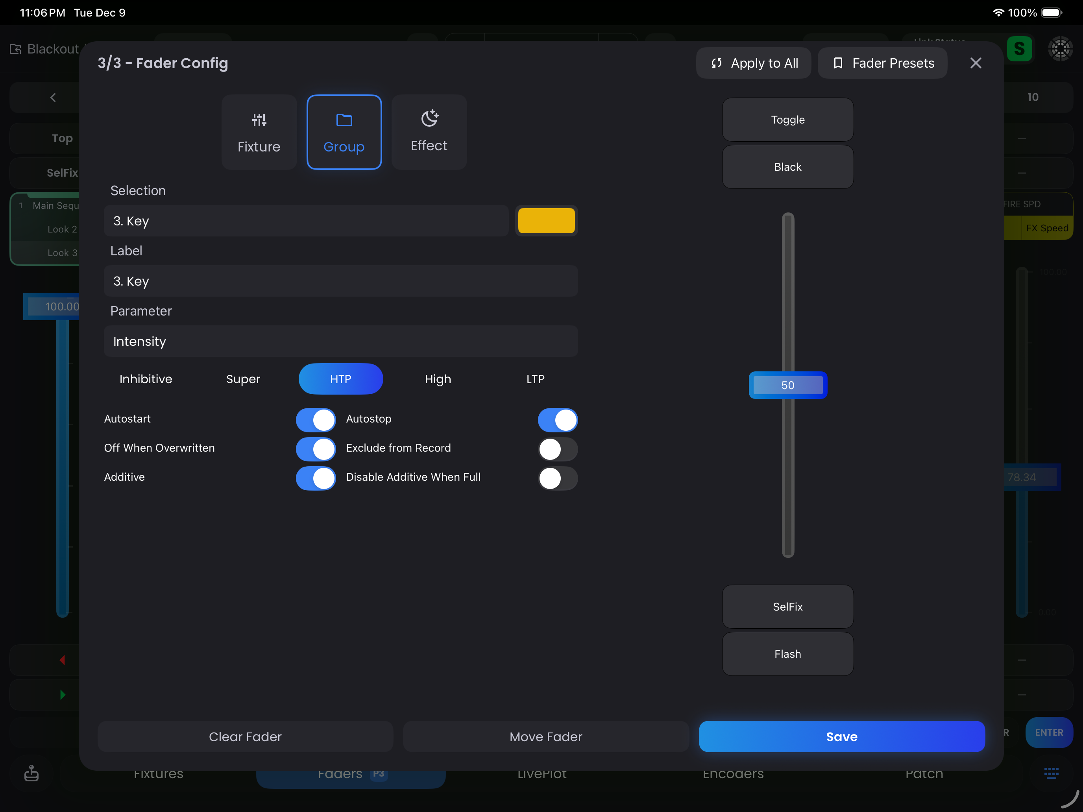The width and height of the screenshot is (1083, 812).
Task: Click the color wheel icon top right
Action: click(x=1060, y=48)
